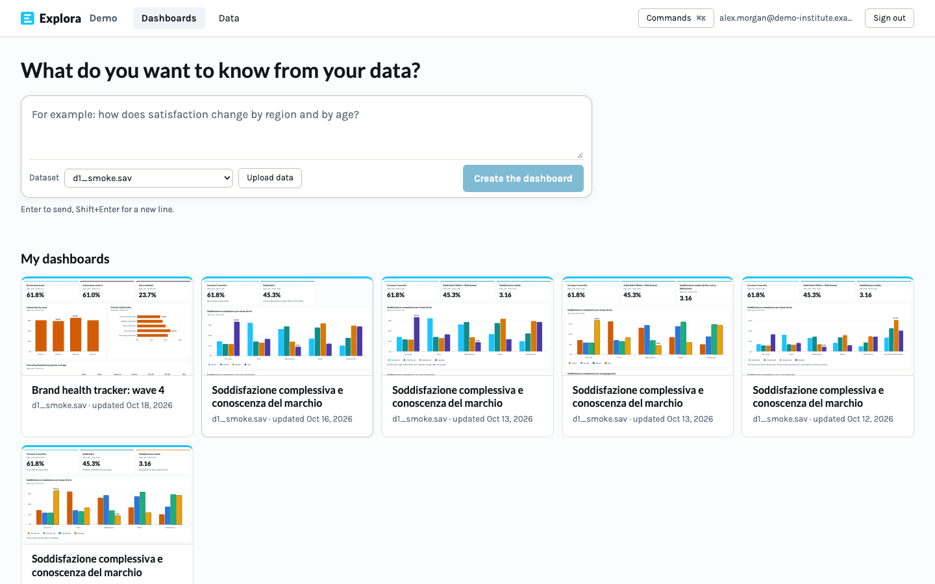The image size is (935, 584).
Task: Click Create the dashboard button
Action: pos(523,178)
